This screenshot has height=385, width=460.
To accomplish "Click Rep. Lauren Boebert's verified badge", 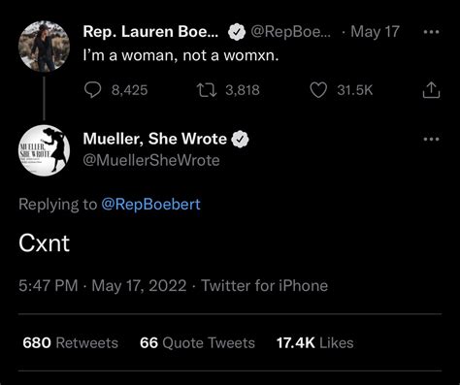I will (237, 32).
